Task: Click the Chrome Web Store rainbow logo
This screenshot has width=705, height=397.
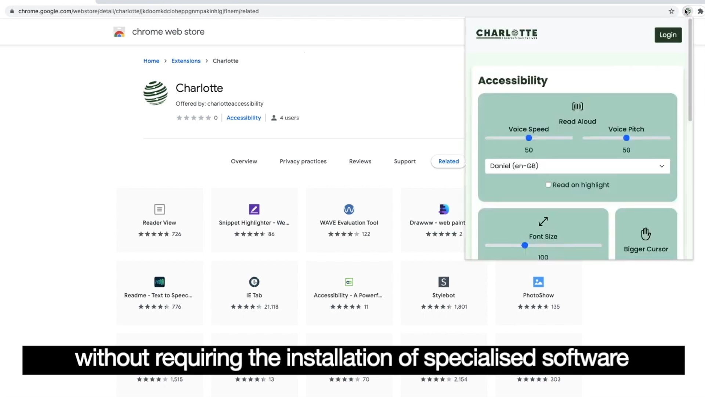Action: 119,32
